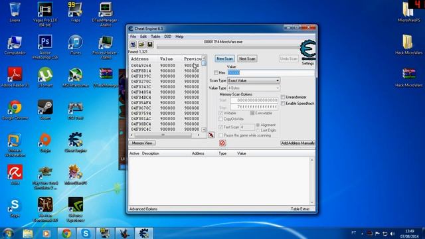Open the Value Type dropdown
Image resolution: width=425 pixels, height=239 pixels.
pyautogui.click(x=254, y=88)
